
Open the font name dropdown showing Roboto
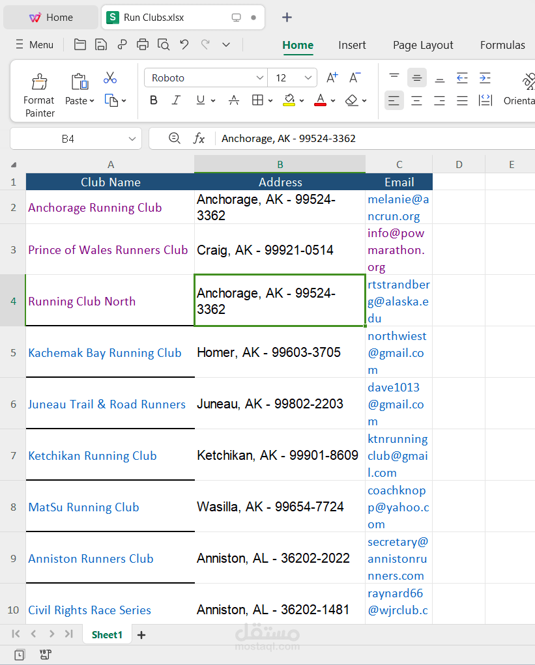(205, 78)
